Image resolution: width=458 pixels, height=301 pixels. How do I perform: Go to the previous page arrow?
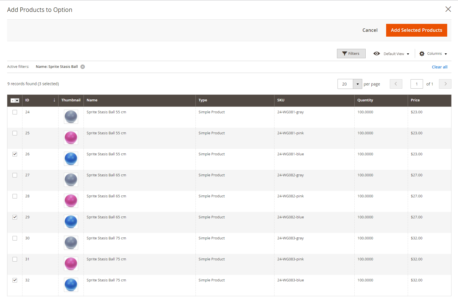coord(396,84)
